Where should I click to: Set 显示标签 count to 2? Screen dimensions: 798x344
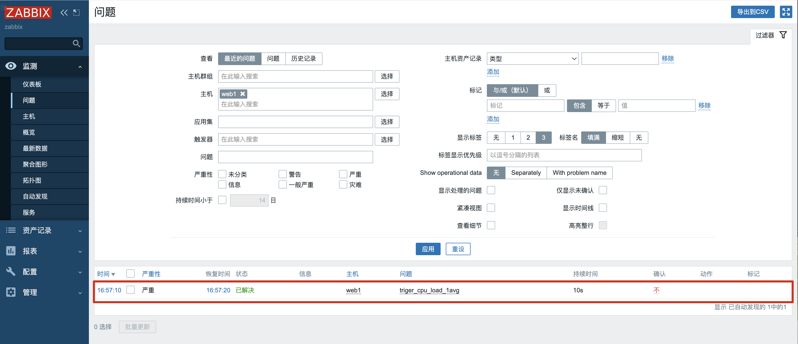tap(528, 137)
